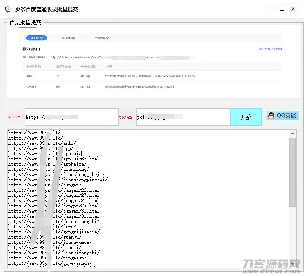Screen dimensions: 304x276
Task: Focus the site= input field
Action: click(x=72, y=117)
